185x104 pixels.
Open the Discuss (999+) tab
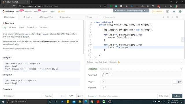point(46,17)
